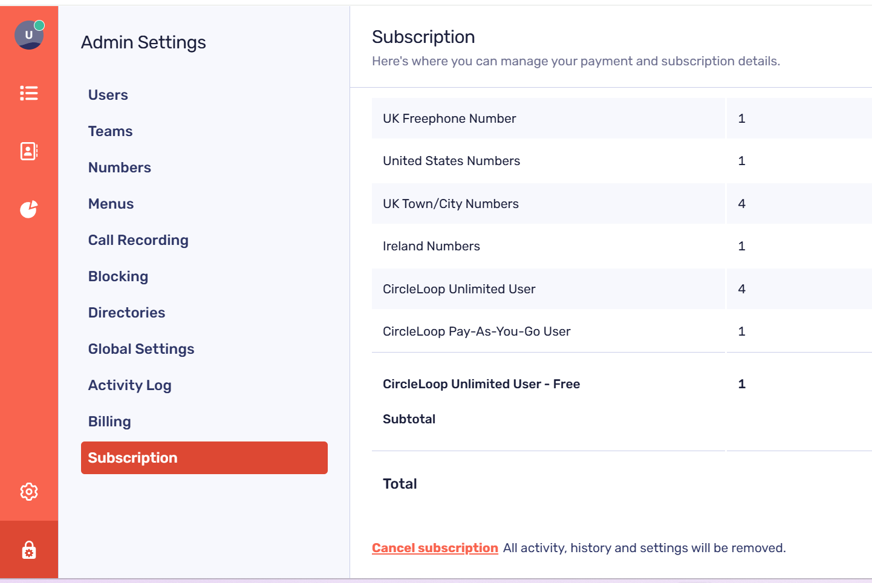The image size is (872, 583).
Task: Open Call Recording settings
Action: point(138,239)
